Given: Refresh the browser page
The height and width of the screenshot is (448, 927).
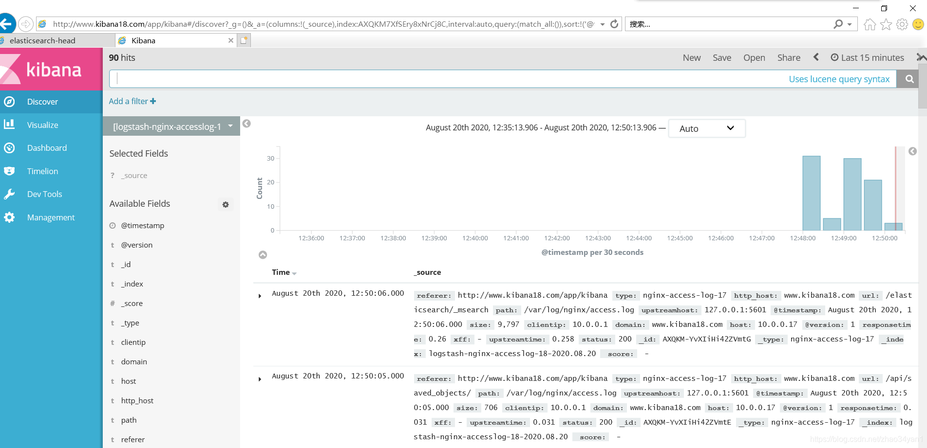Looking at the screenshot, I should [614, 24].
